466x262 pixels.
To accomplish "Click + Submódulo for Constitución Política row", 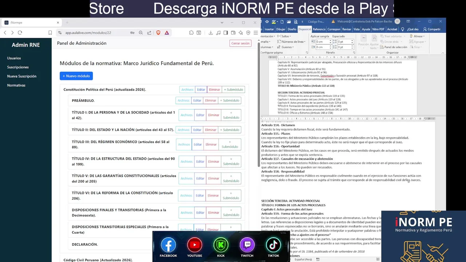I will tap(233, 90).
